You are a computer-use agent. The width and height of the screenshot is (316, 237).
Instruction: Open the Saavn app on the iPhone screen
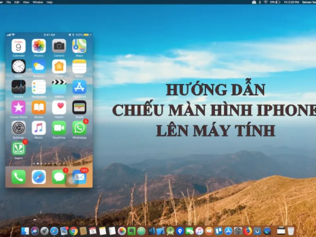tap(19, 149)
